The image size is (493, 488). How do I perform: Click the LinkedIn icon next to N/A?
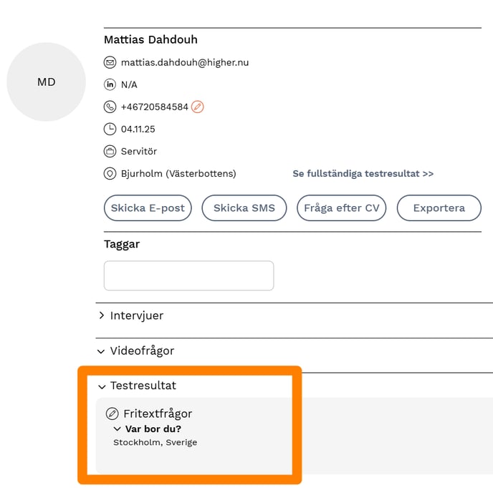point(110,84)
